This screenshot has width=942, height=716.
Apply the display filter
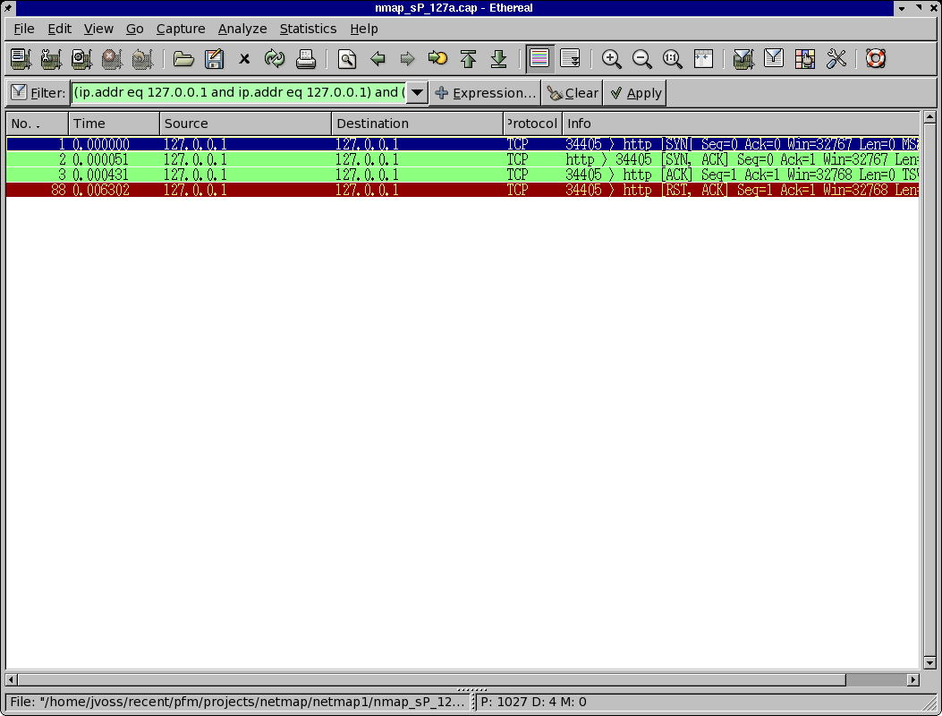[x=636, y=93]
